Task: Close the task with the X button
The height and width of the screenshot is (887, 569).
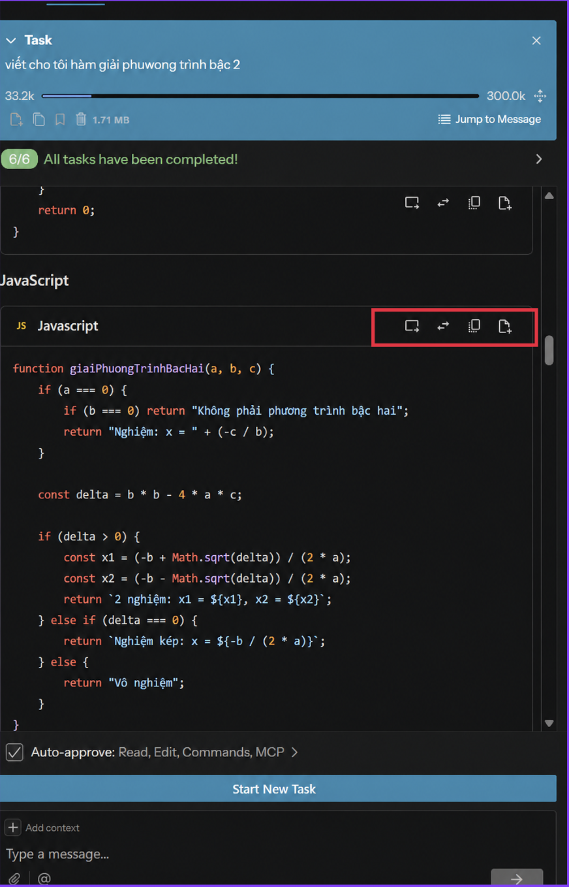Action: [536, 40]
